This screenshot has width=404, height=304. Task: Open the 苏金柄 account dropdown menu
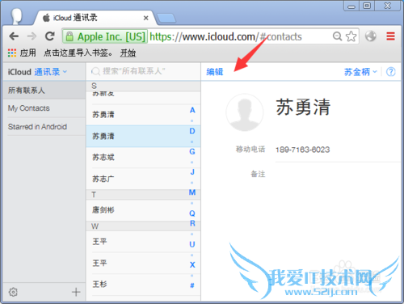(x=360, y=72)
